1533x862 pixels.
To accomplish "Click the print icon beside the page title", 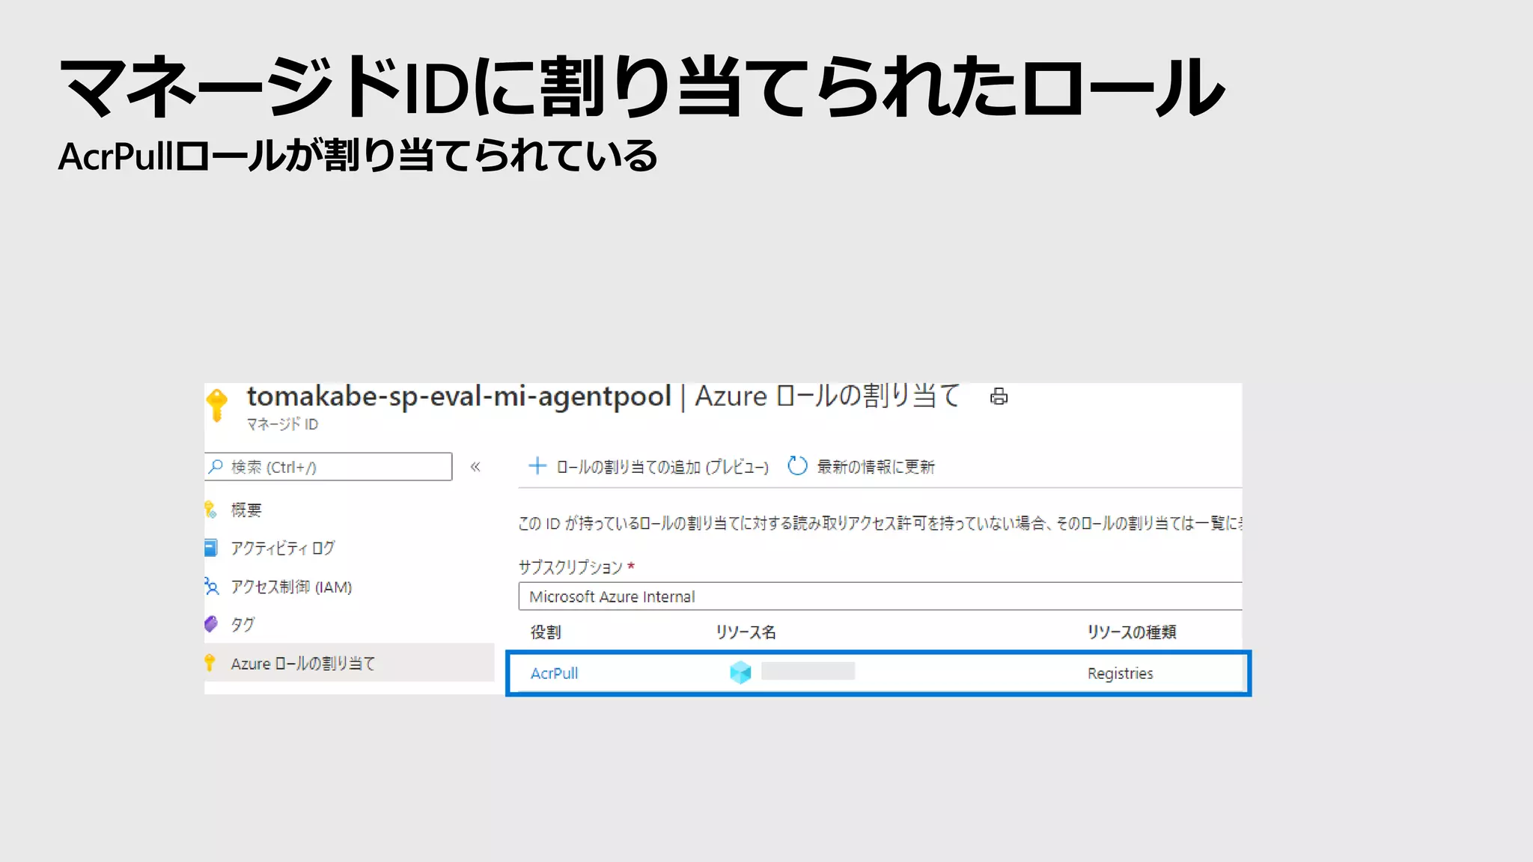I will 999,397.
